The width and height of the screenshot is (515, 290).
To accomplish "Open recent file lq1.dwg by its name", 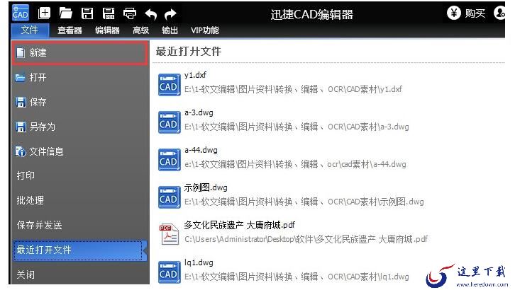I will (x=199, y=263).
